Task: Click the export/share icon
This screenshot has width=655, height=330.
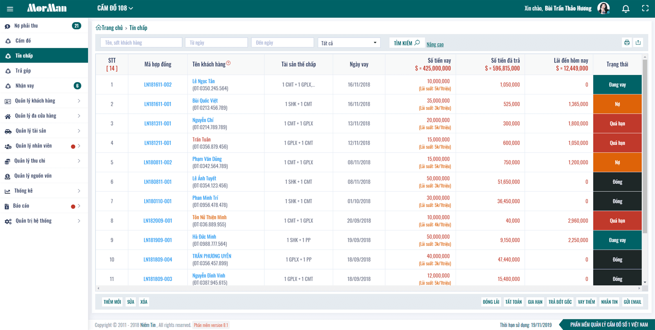Action: pyautogui.click(x=638, y=43)
